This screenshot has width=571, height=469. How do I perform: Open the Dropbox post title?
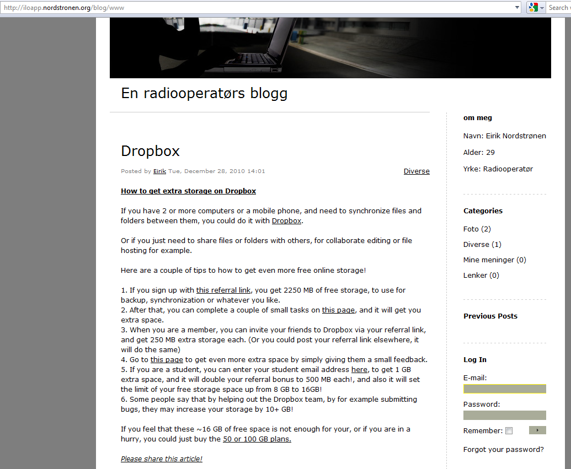[151, 151]
